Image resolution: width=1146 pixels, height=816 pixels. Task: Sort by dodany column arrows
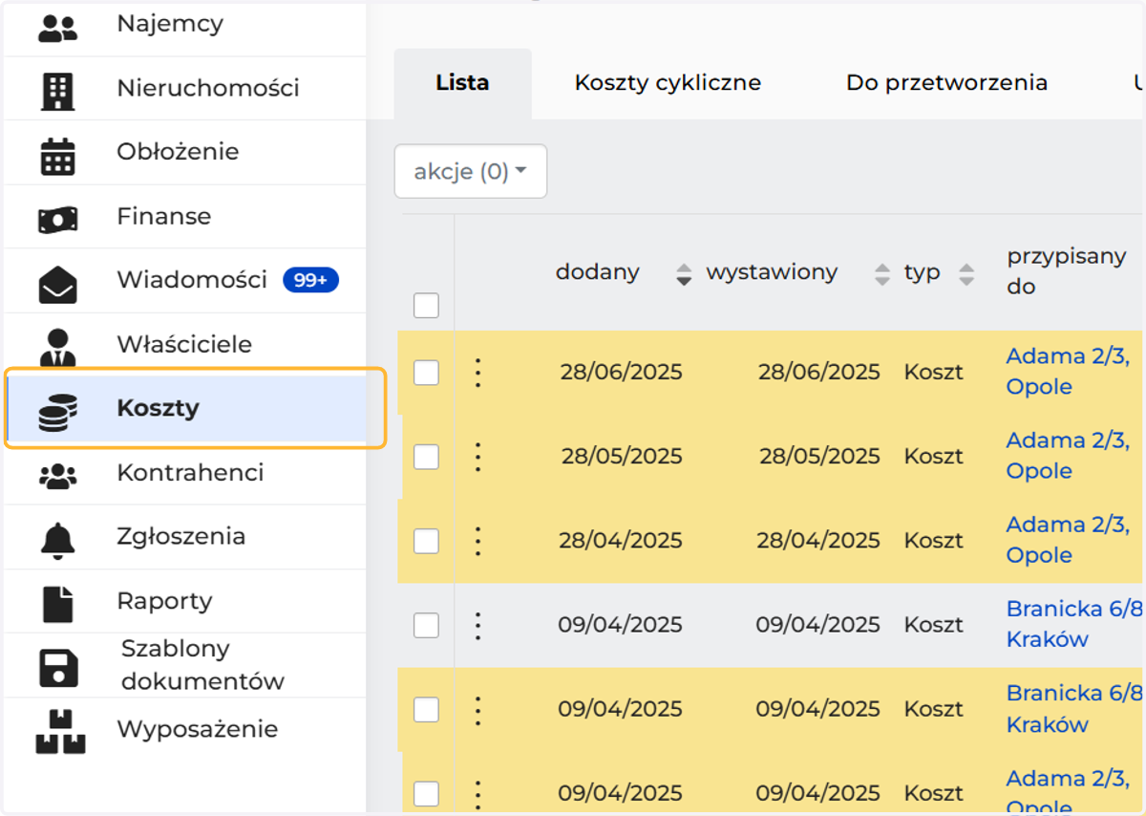(683, 274)
